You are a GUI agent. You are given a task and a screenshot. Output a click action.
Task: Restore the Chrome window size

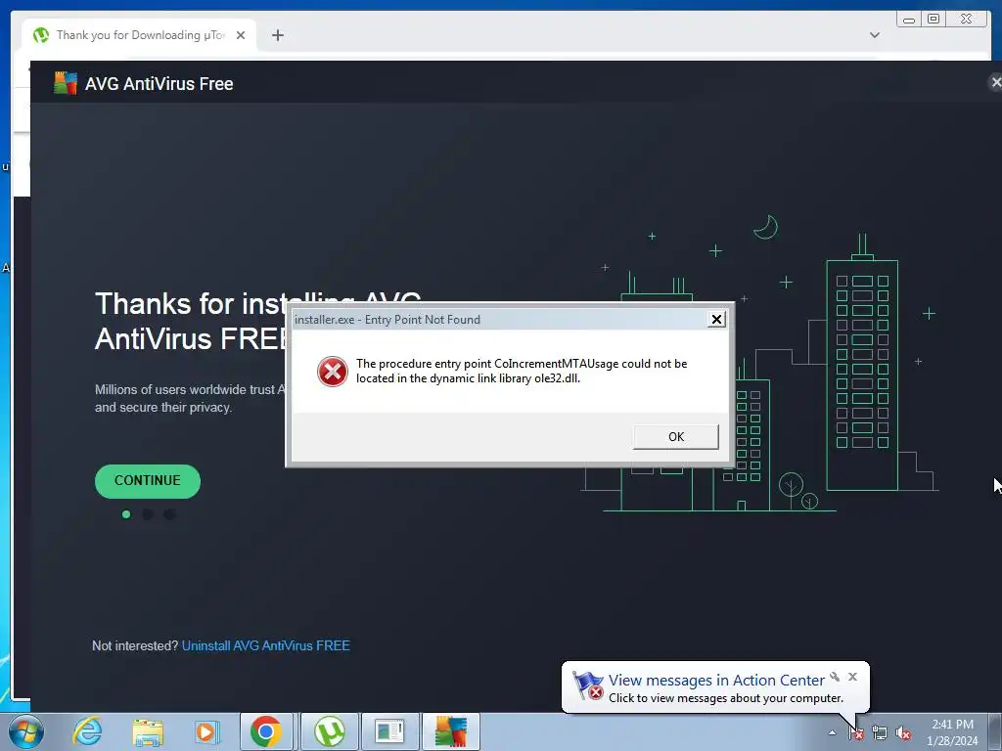tap(934, 20)
